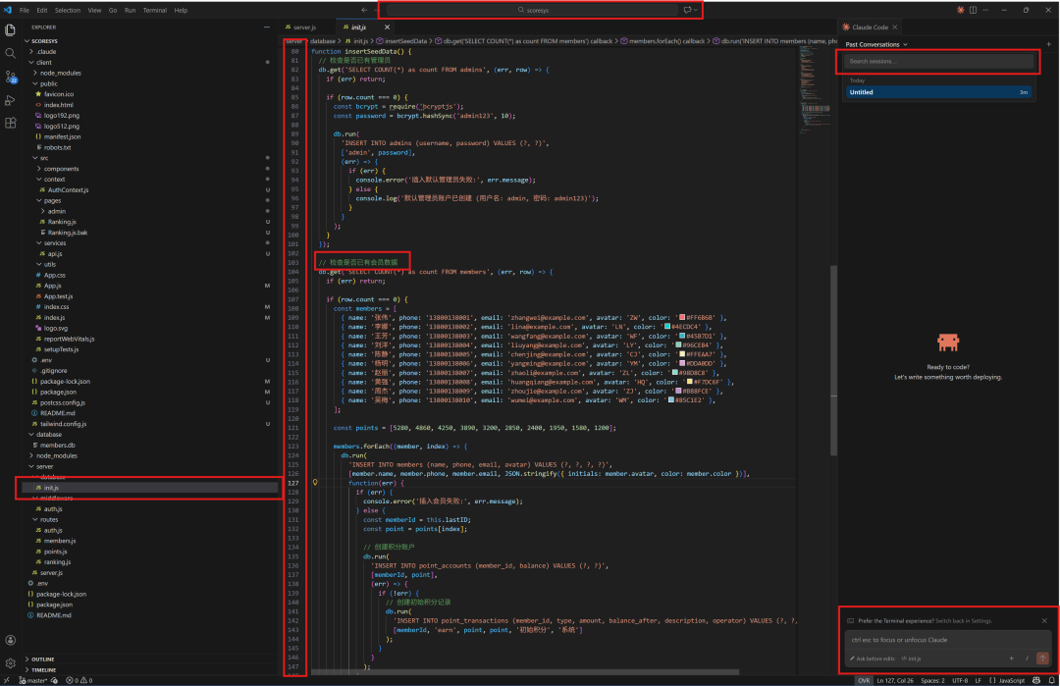This screenshot has width=1060, height=686.
Task: Click the split editor layout icon
Action: coord(973,10)
